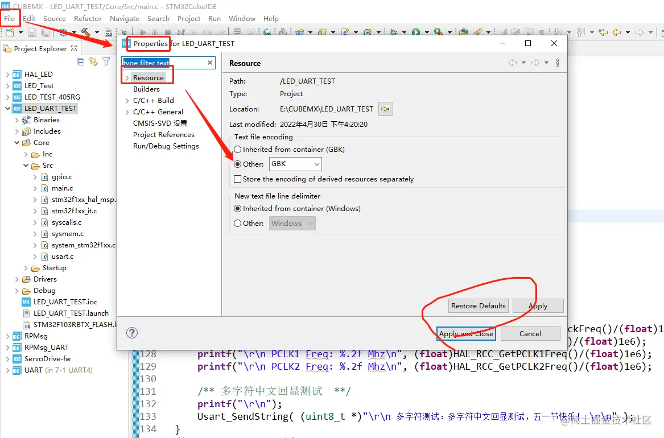The height and width of the screenshot is (438, 664).
Task: Select Builders in the Properties tree
Action: pyautogui.click(x=147, y=89)
